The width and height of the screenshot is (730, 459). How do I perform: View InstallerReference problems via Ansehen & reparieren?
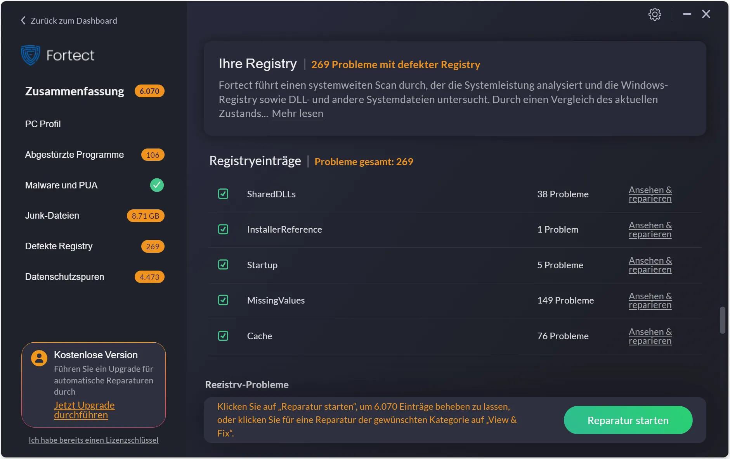pos(650,230)
